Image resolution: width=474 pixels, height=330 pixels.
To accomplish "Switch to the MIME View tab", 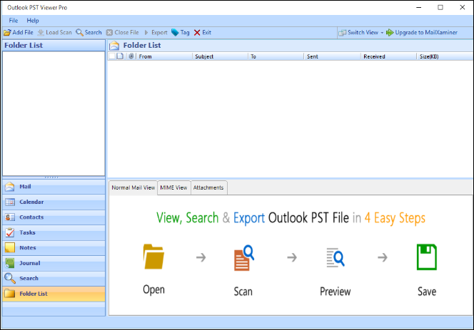I will click(173, 187).
